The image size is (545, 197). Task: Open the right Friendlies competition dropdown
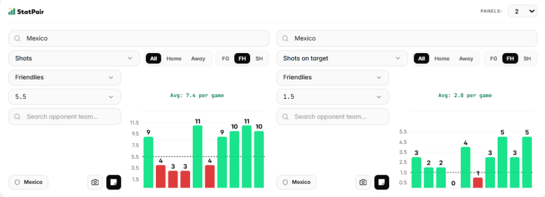point(333,78)
